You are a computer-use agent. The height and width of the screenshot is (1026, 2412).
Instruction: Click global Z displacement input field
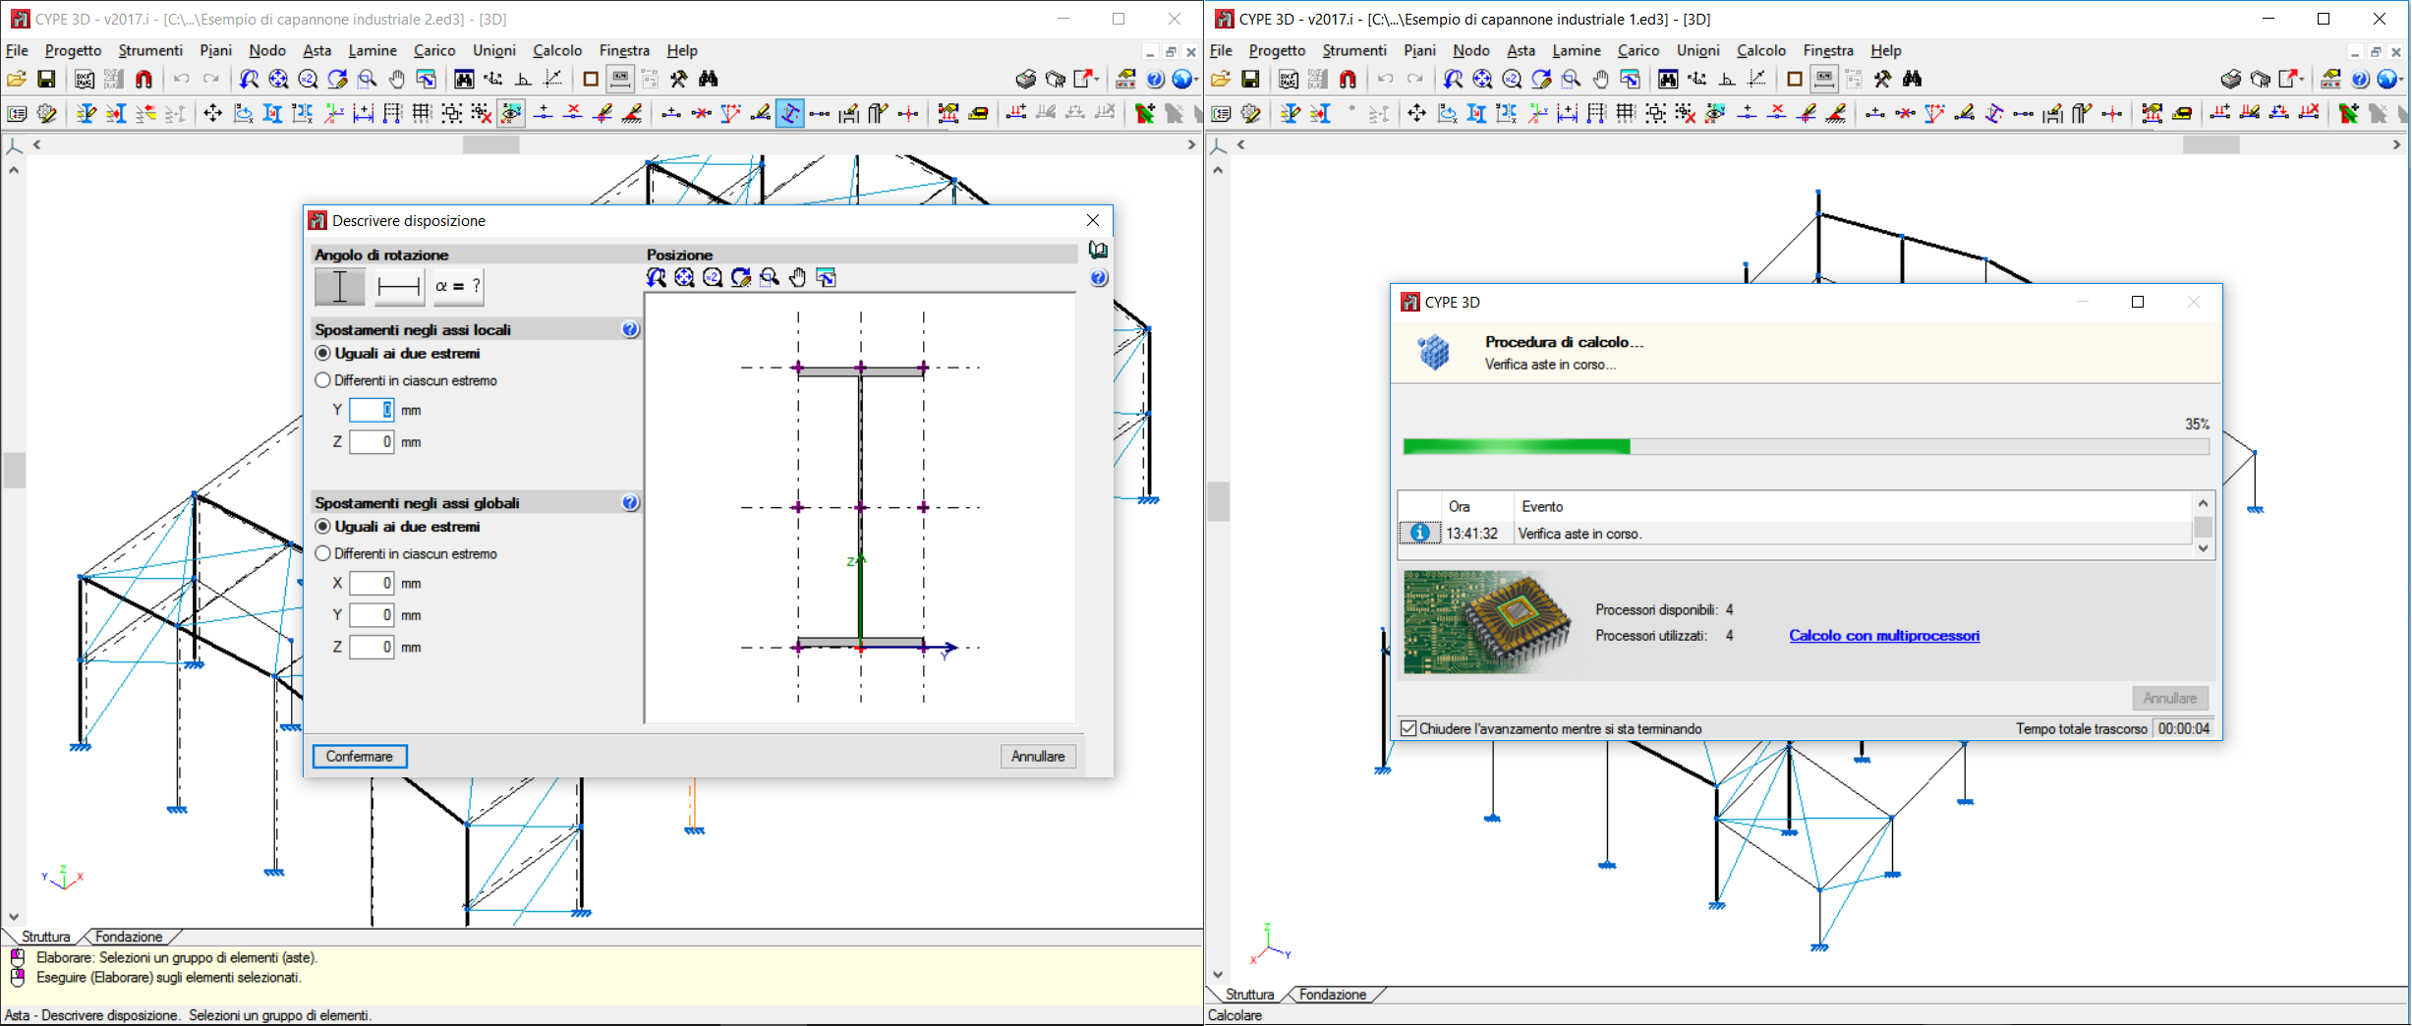click(372, 647)
